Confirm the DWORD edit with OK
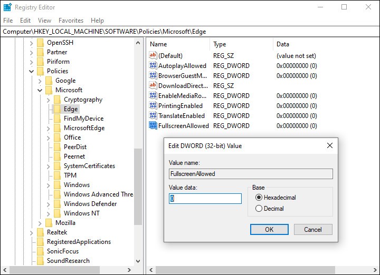 click(x=269, y=229)
